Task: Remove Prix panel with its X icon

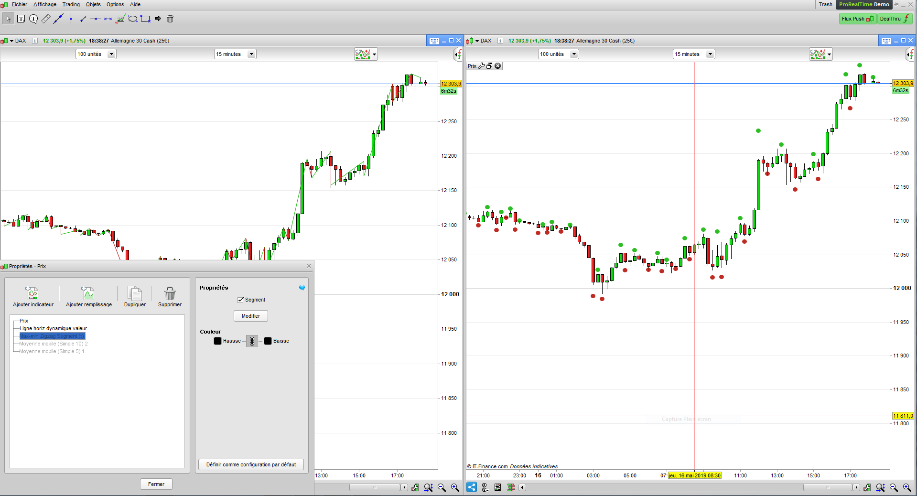Action: tap(497, 66)
